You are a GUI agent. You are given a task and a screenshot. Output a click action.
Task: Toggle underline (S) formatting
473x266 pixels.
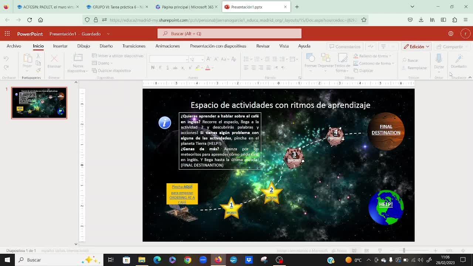pos(167,68)
